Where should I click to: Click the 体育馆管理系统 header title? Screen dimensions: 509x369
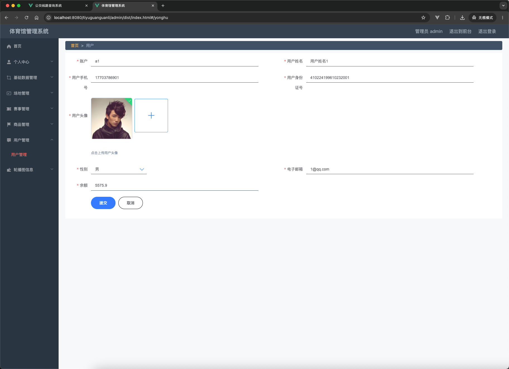(x=29, y=31)
